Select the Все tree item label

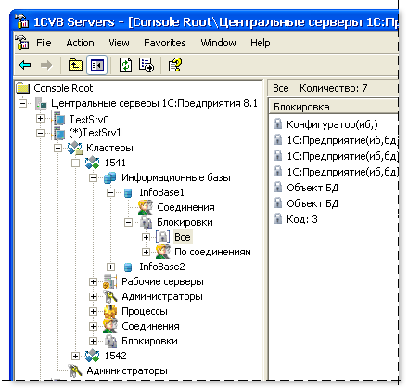(183, 237)
